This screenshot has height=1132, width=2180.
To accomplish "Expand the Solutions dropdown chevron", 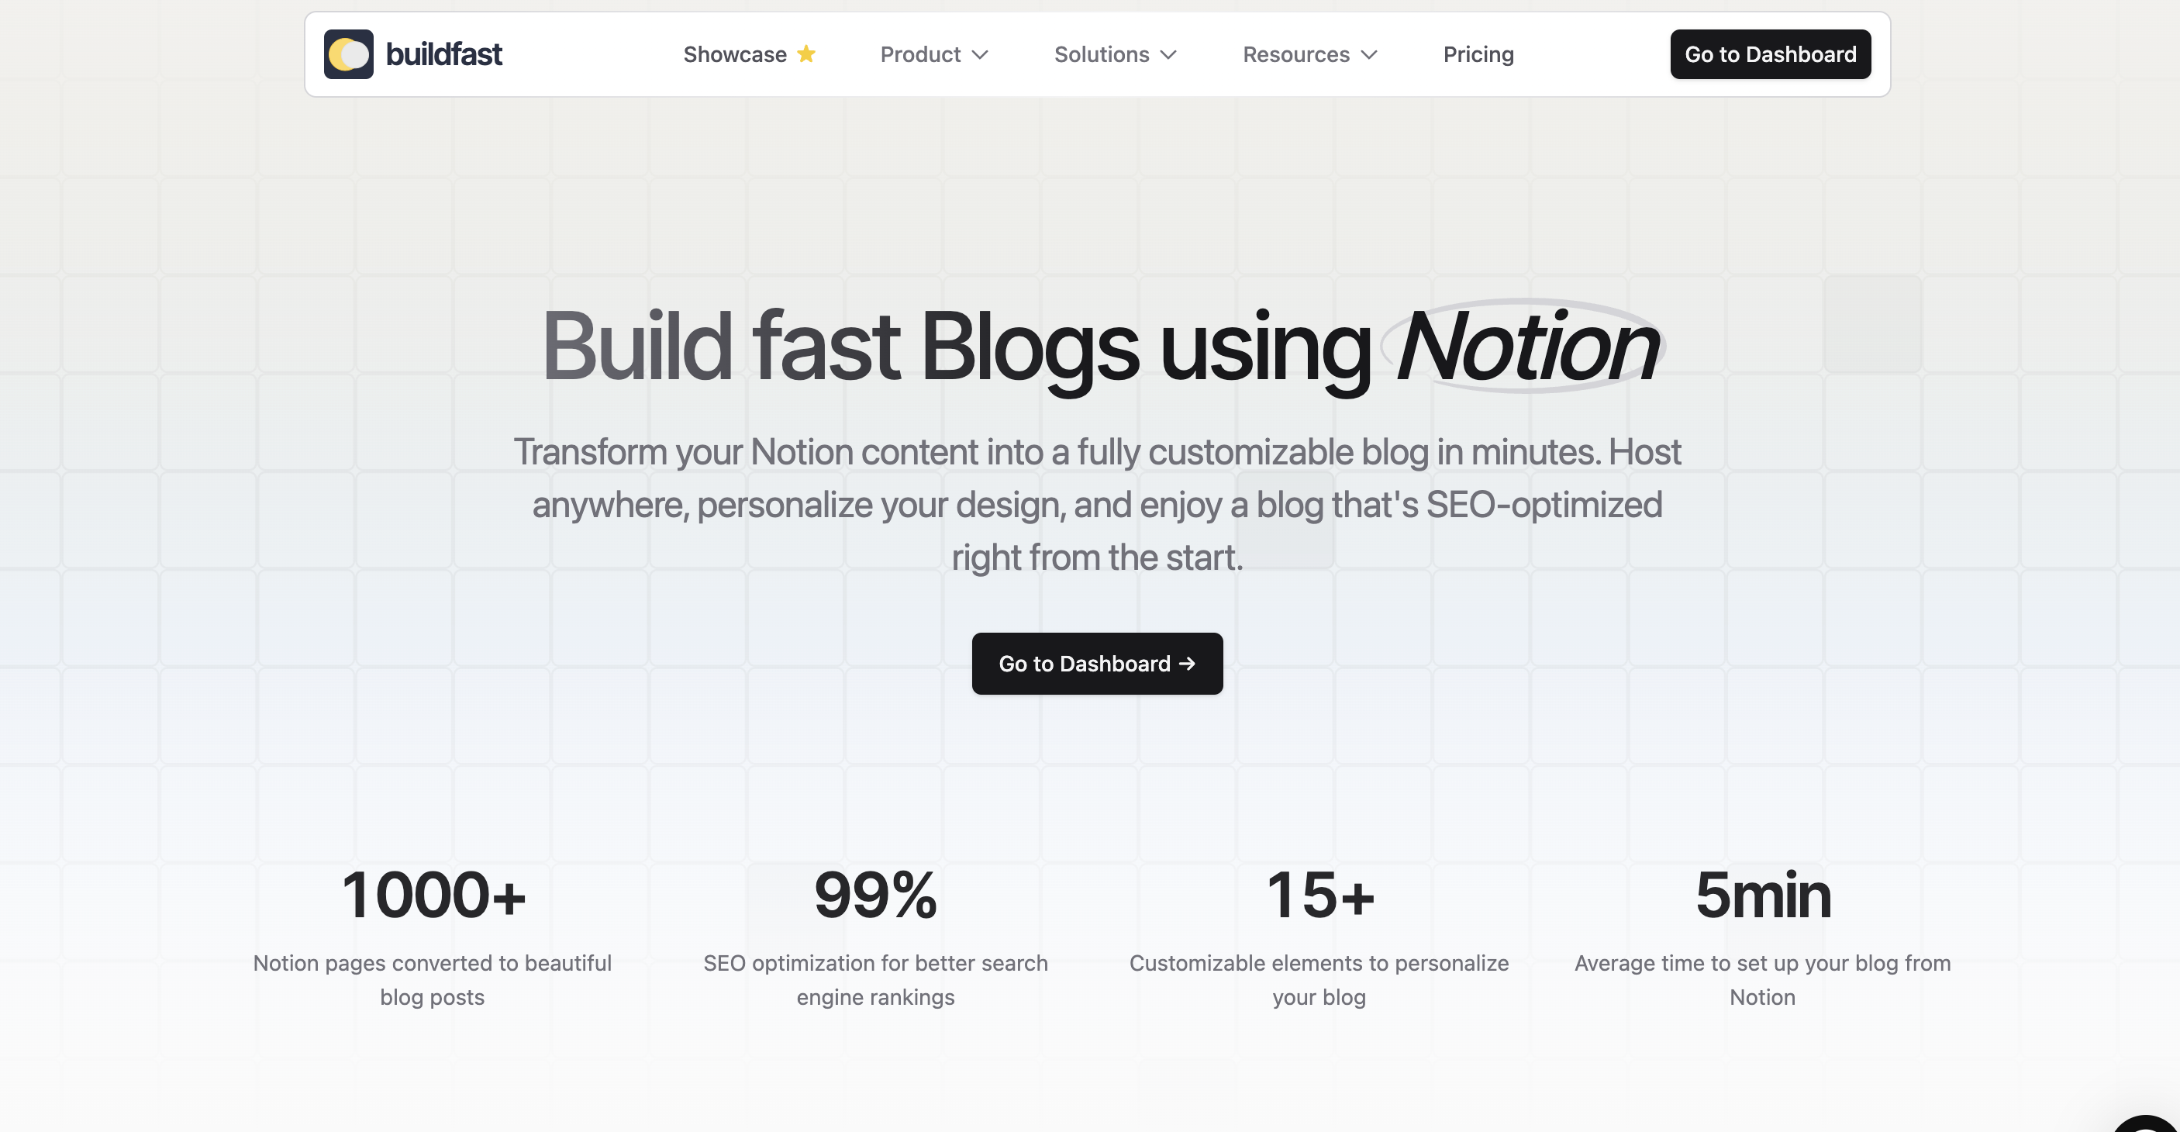I will [x=1169, y=55].
